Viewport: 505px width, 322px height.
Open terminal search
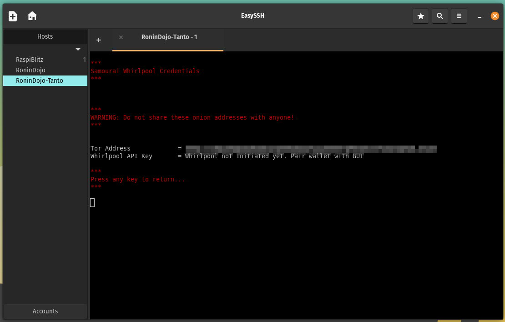click(439, 16)
